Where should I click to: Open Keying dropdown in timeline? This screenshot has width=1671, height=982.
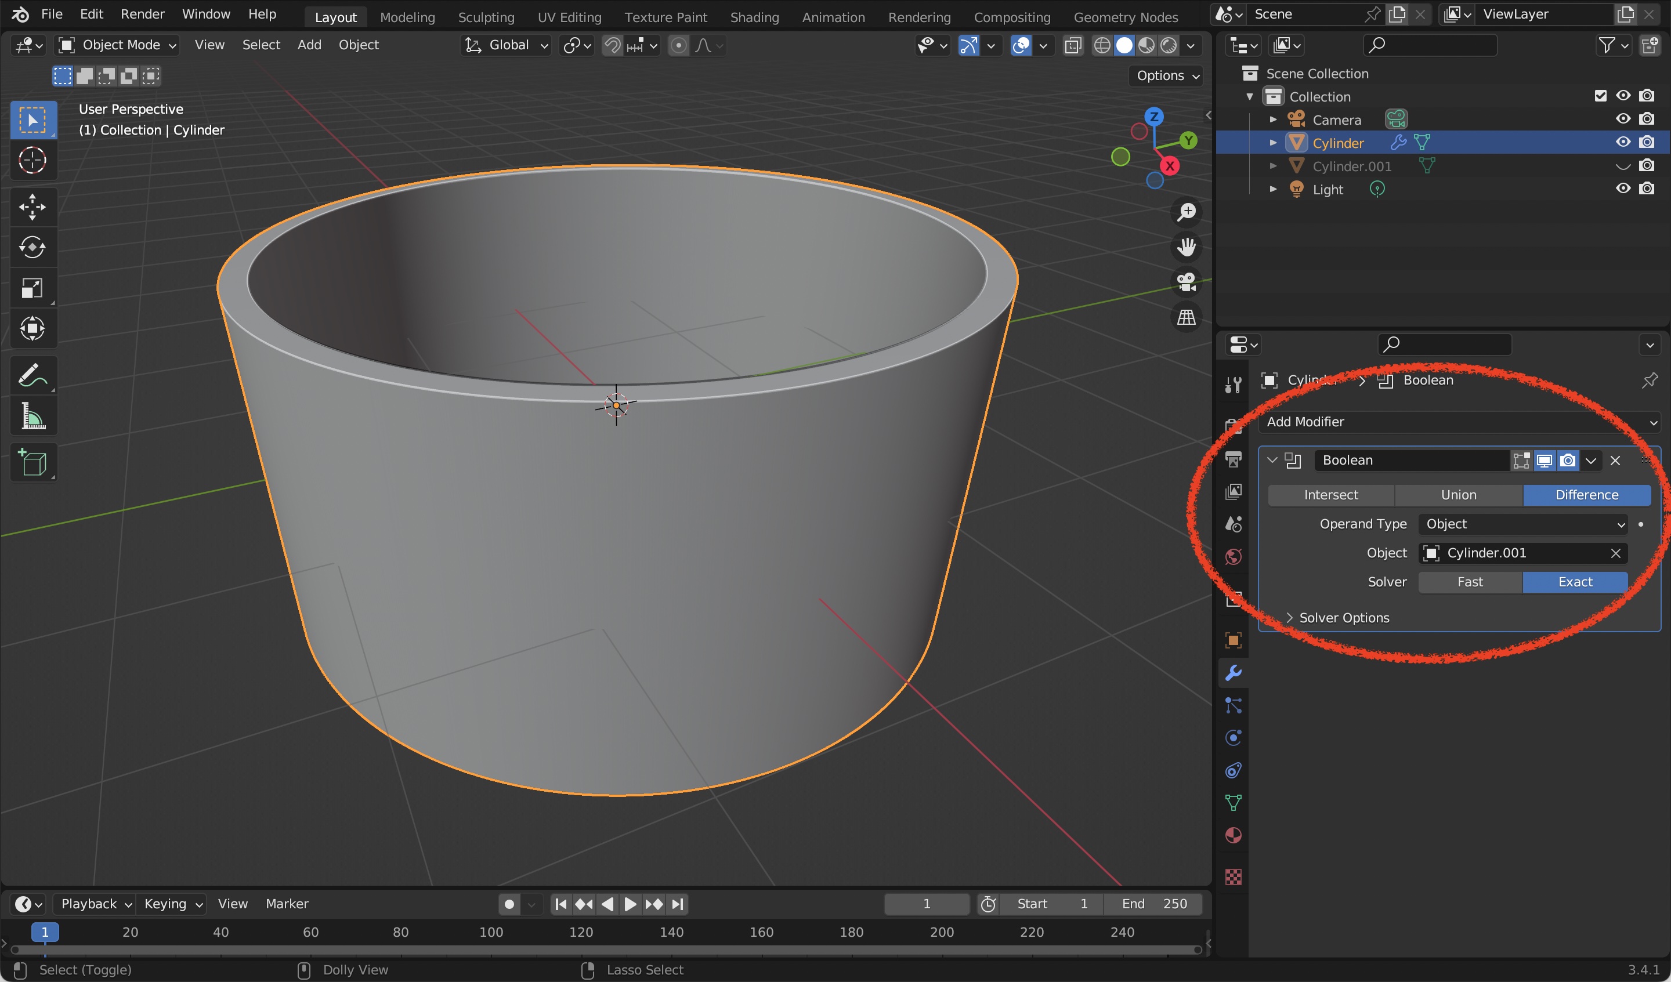click(172, 904)
